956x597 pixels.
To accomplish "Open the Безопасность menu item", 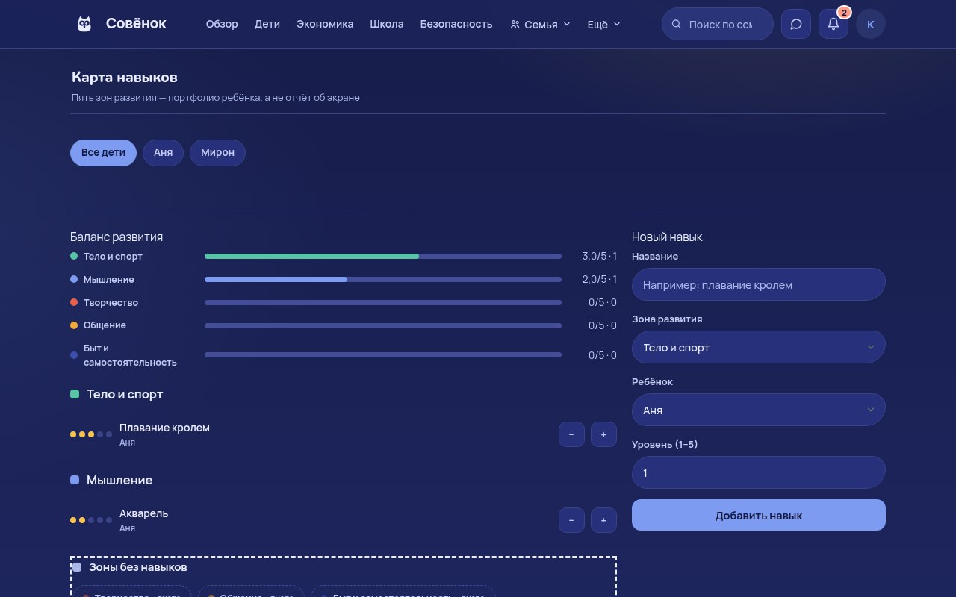I will pos(456,24).
